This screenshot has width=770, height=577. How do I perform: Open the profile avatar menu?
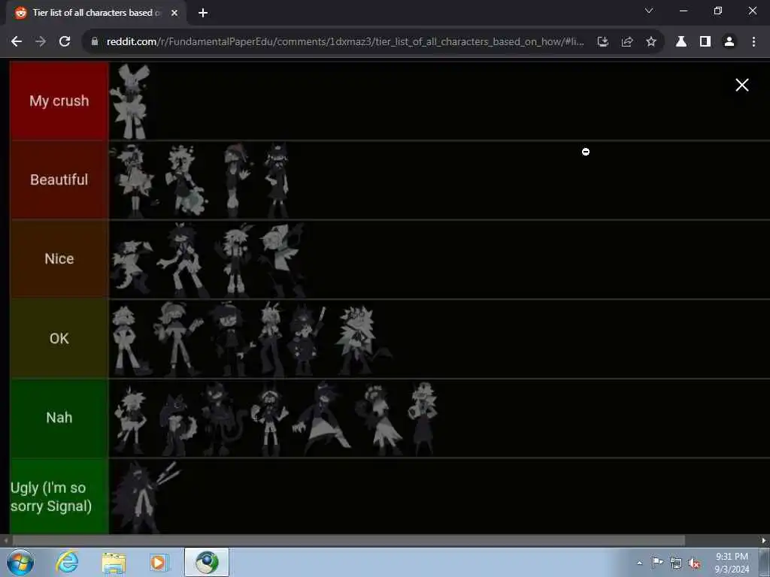729,42
